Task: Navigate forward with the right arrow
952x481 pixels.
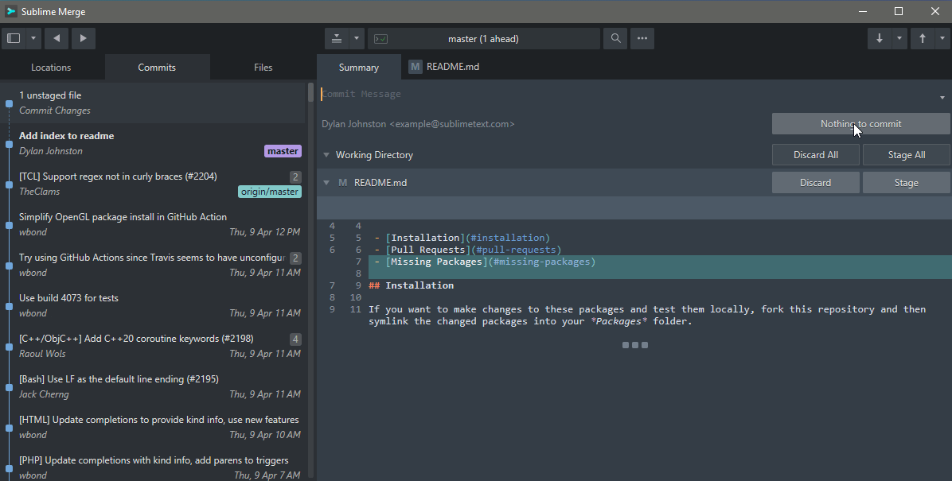Action: [x=84, y=38]
